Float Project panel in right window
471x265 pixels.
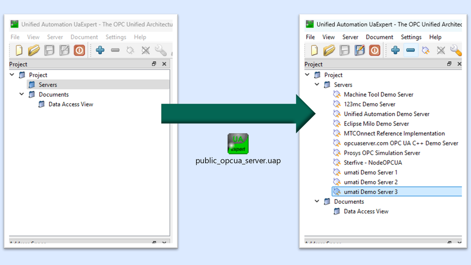[449, 64]
